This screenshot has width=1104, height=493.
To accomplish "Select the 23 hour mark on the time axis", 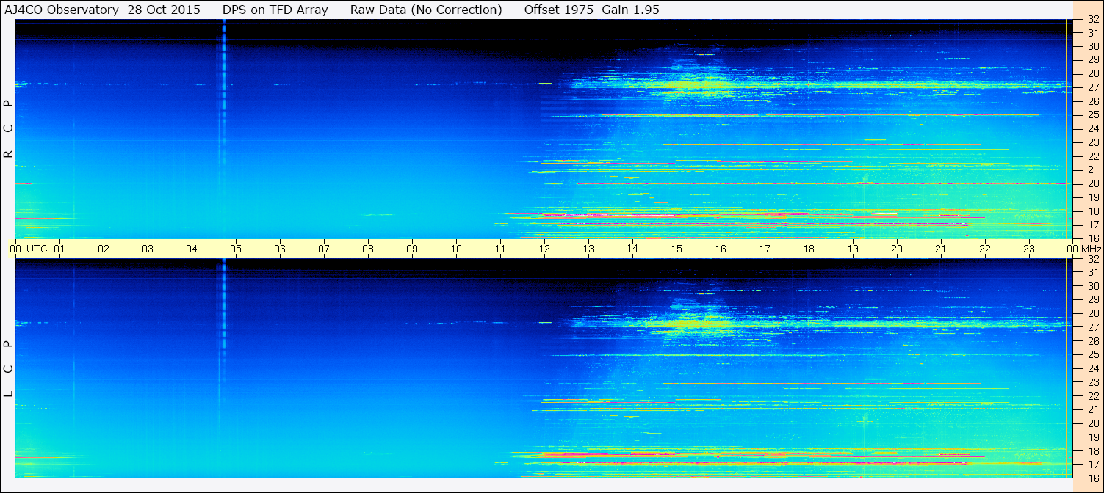I will pos(1029,249).
